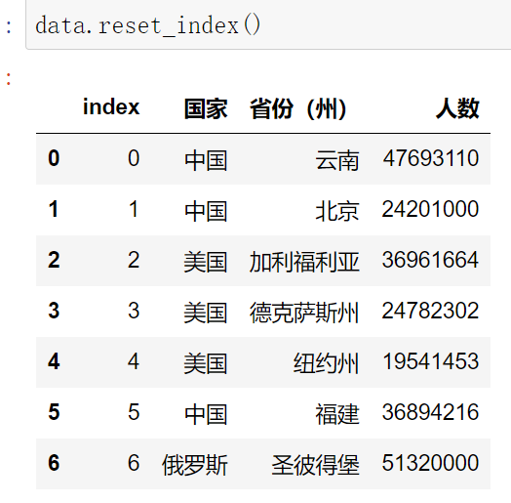Click bold row label 3
This screenshot has height=503, width=511.
click(54, 311)
